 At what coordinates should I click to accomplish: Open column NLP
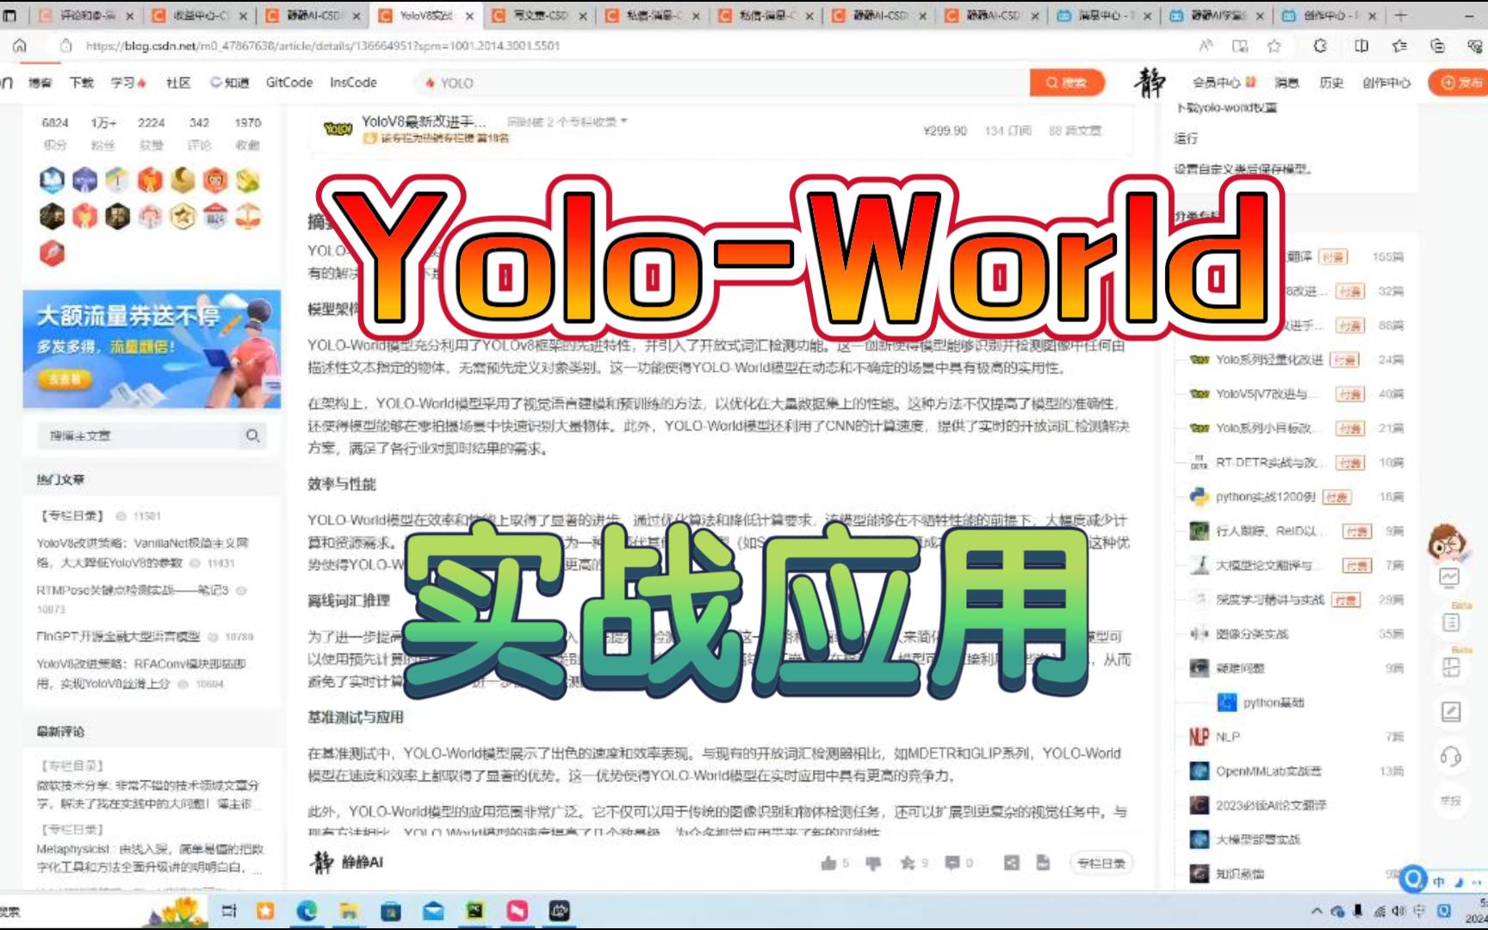click(x=1228, y=736)
